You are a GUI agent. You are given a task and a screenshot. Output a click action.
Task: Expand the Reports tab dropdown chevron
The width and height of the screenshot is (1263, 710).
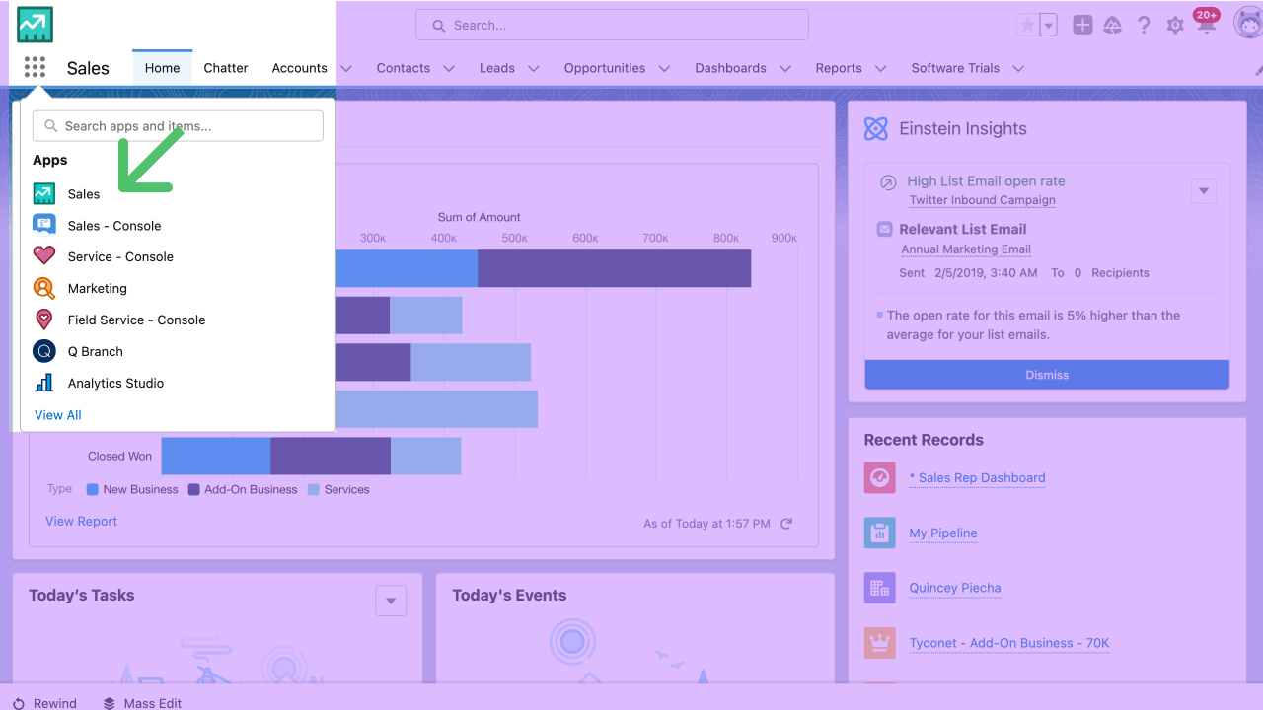click(881, 68)
